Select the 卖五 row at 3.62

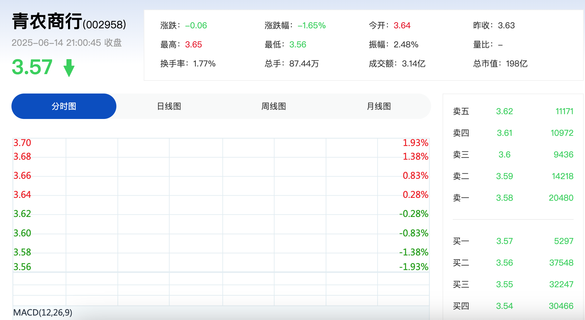click(x=504, y=111)
